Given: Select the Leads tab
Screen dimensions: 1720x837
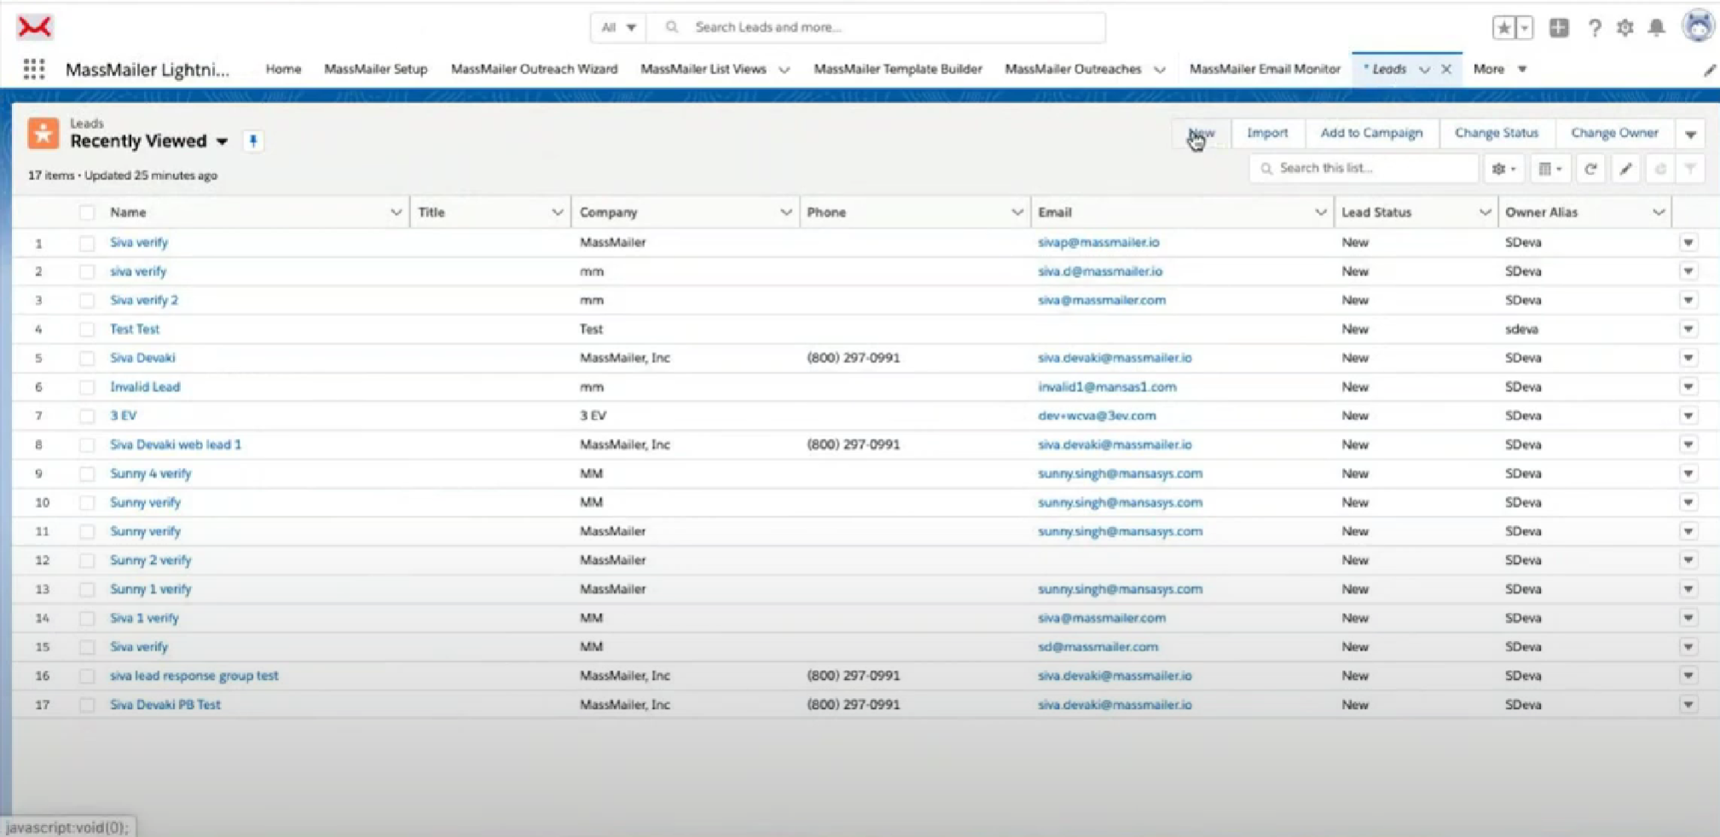Looking at the screenshot, I should [1388, 69].
